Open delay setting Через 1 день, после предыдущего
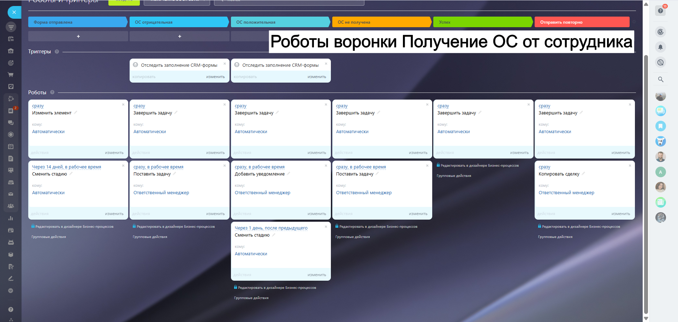Screen dimensions: 678x322 point(271,228)
